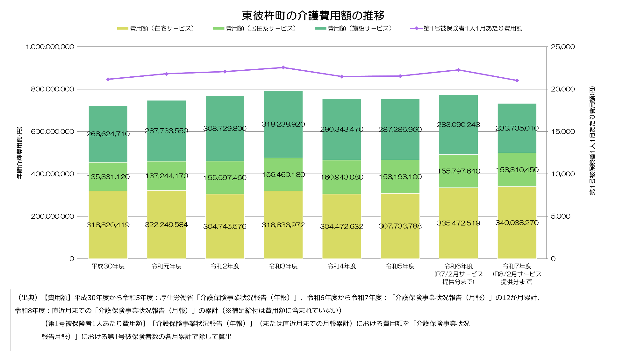This screenshot has height=354, width=637.
Task: Click data label 160,943,080
Action: [x=342, y=177]
